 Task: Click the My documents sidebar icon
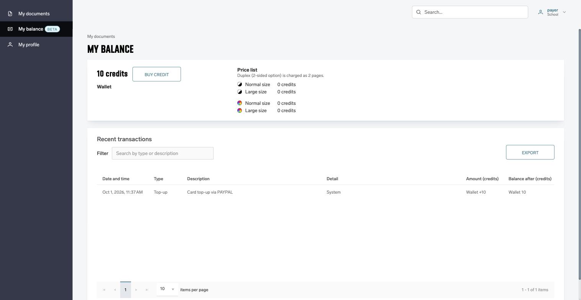[x=10, y=14]
